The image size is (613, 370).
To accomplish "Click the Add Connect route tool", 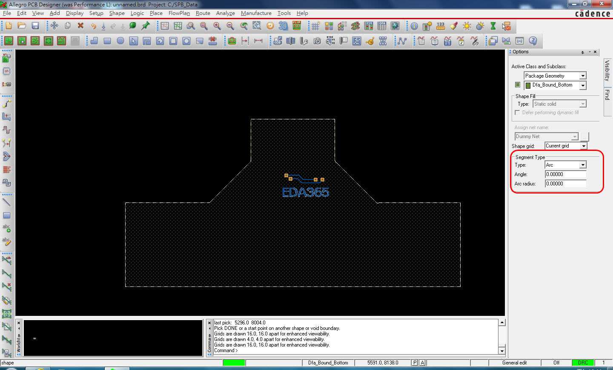I will tap(7, 104).
